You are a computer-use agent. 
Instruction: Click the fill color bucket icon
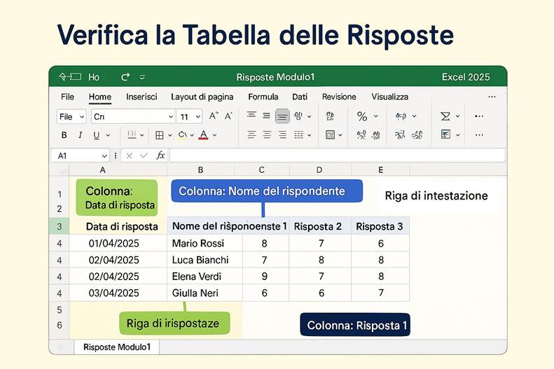(x=183, y=135)
